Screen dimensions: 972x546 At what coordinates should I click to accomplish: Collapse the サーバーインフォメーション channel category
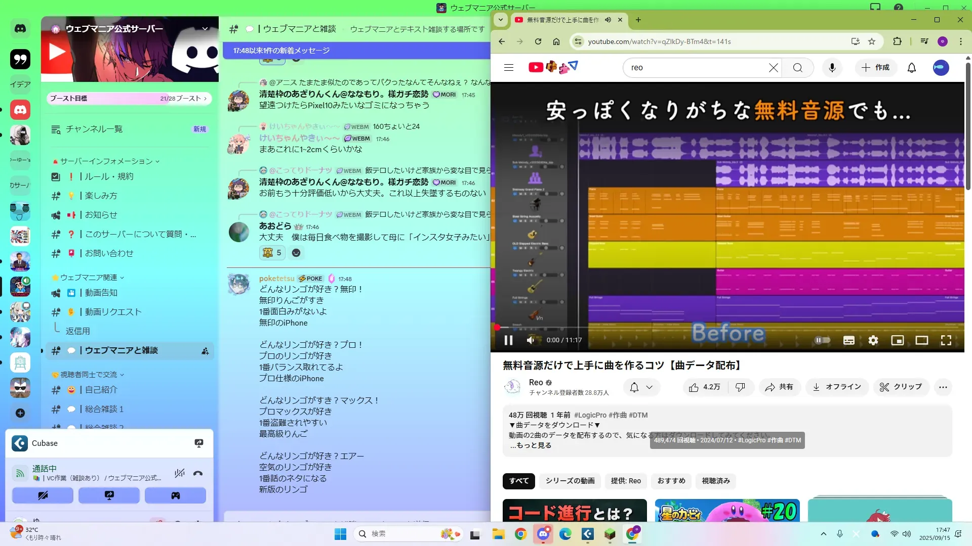106,161
